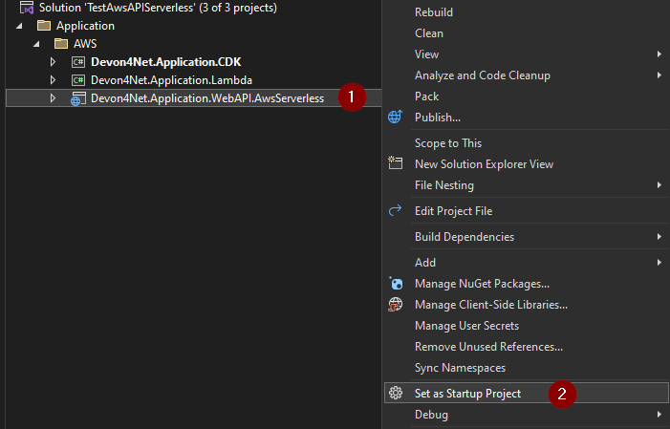This screenshot has width=670, height=429.
Task: Choose Clean from the context menu
Action: point(429,33)
